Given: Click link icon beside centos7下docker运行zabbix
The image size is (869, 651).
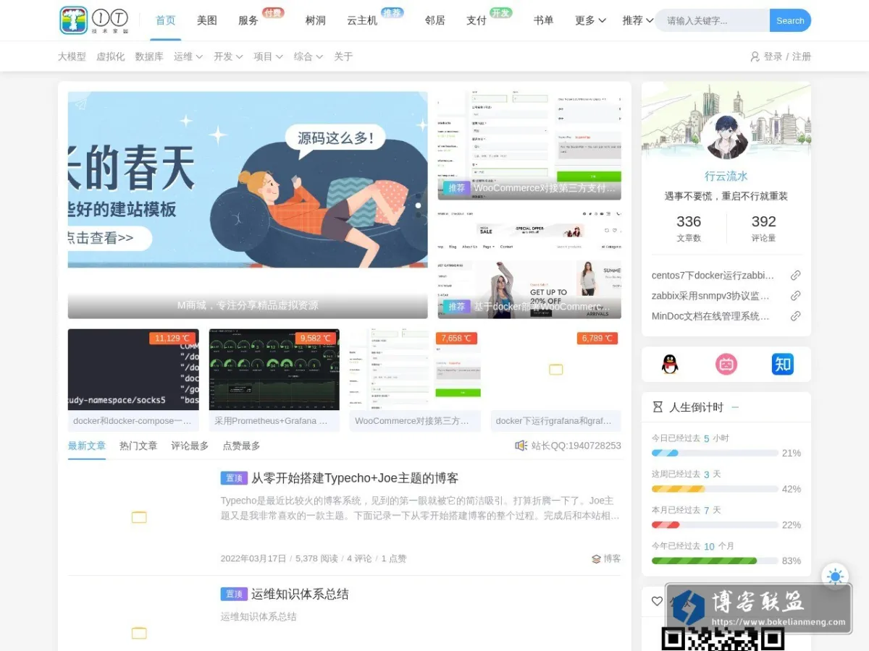Looking at the screenshot, I should click(795, 276).
